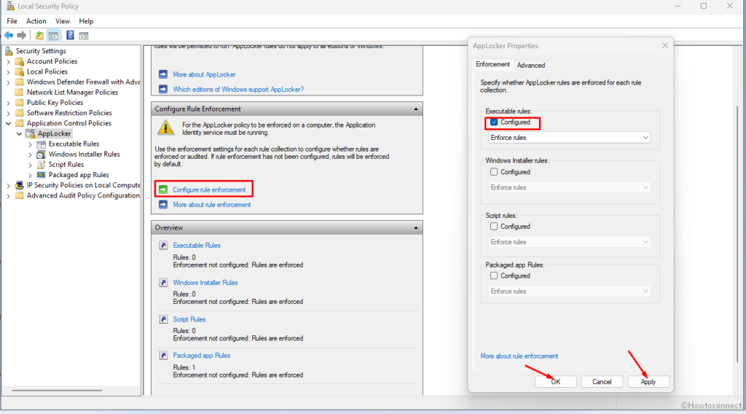Open the File menu
The height and width of the screenshot is (414, 746).
click(x=12, y=21)
